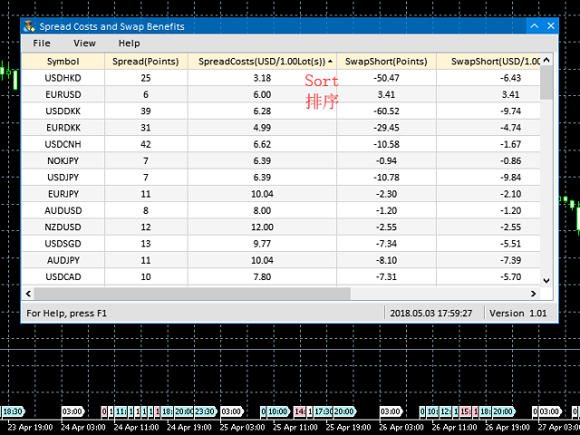Select the EURUSD symbol row
The image size is (580, 435).
click(63, 94)
